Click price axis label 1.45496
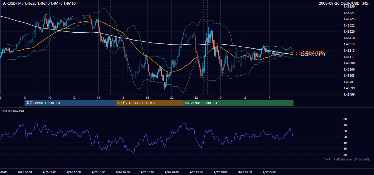374x175 pixels. pos(349,95)
